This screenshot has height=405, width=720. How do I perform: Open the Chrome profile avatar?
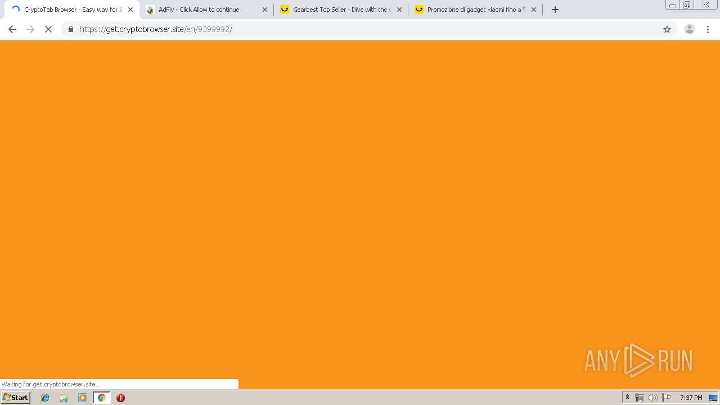[690, 29]
